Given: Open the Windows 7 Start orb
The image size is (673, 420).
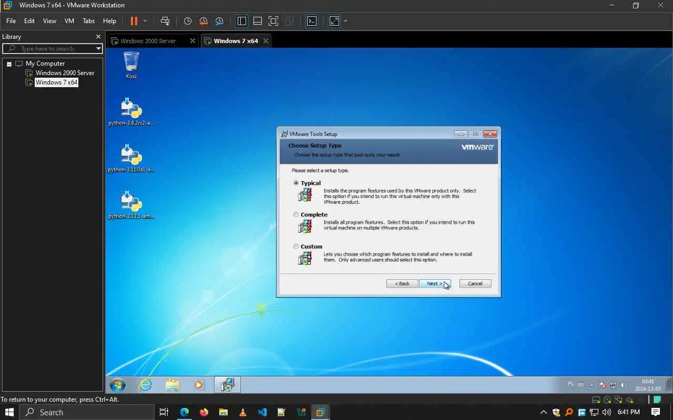Looking at the screenshot, I should point(118,385).
